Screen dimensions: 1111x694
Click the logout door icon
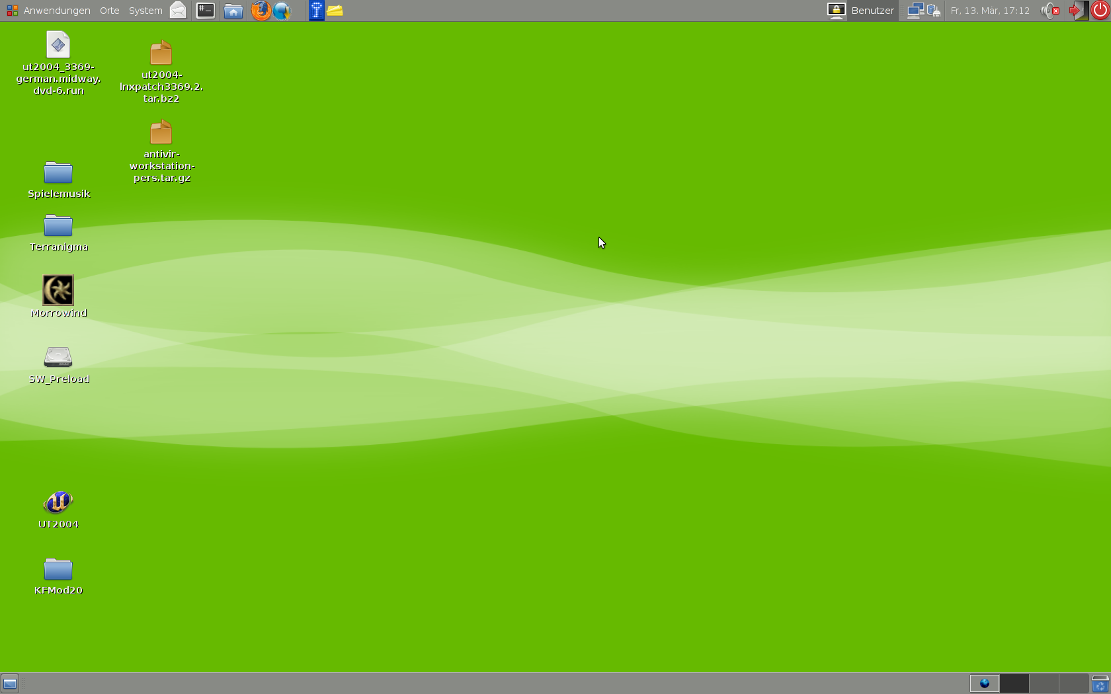click(1077, 11)
